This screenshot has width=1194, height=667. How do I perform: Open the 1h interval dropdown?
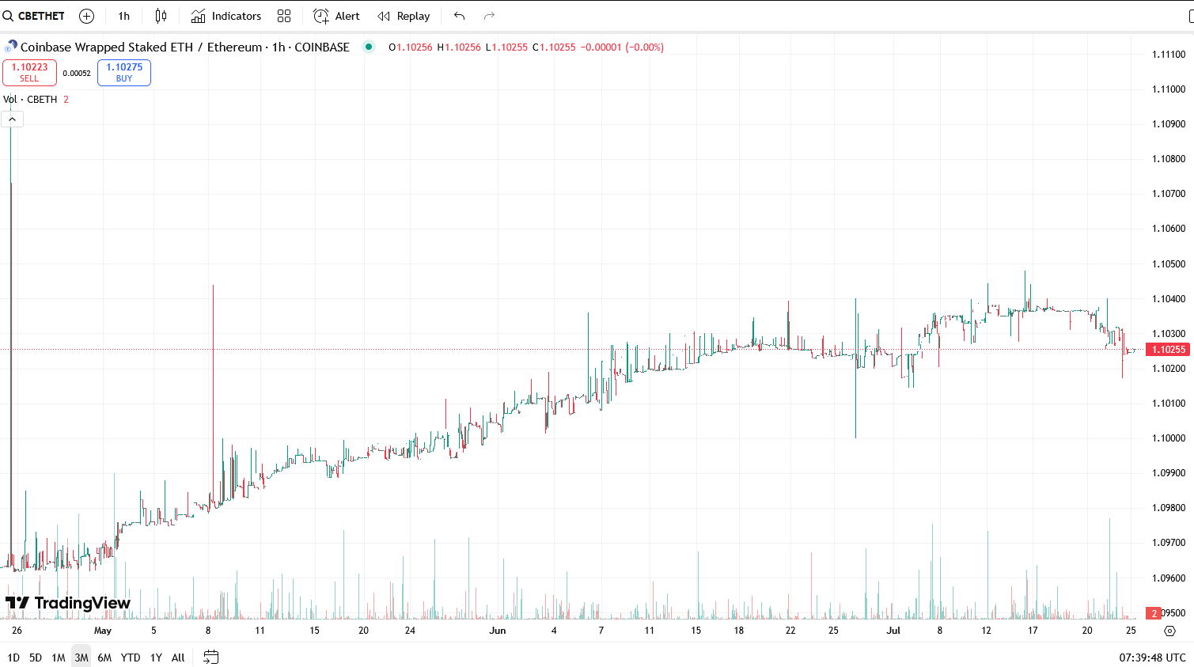(124, 16)
